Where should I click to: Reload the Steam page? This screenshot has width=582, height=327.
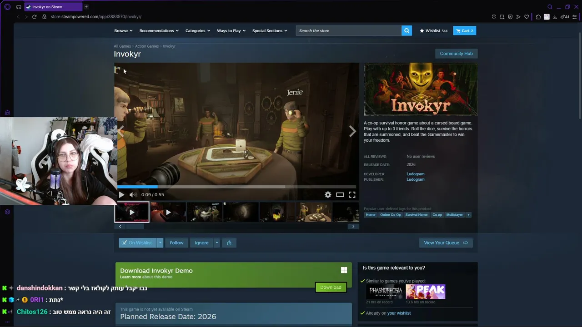[x=34, y=17]
